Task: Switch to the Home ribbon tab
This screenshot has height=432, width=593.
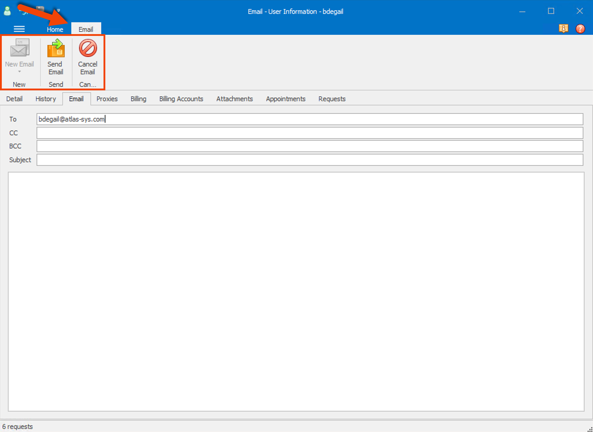Action: click(x=55, y=29)
